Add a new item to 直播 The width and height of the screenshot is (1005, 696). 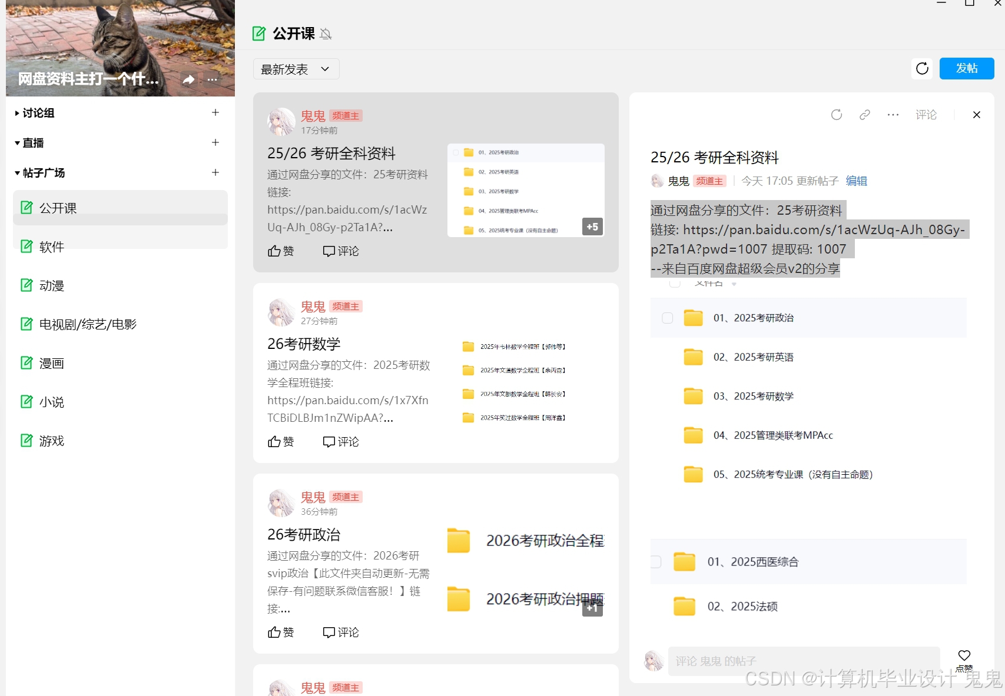pos(215,142)
